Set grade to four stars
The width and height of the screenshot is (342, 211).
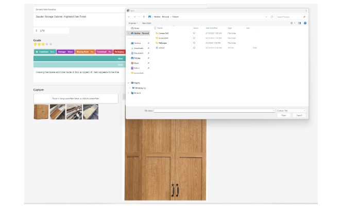[47, 44]
